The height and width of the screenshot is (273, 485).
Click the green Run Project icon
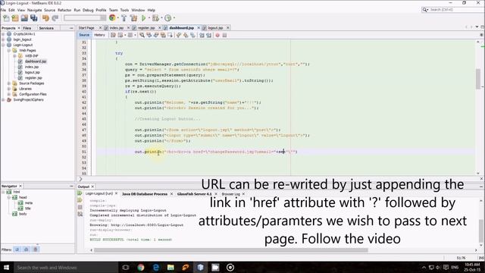click(x=143, y=18)
